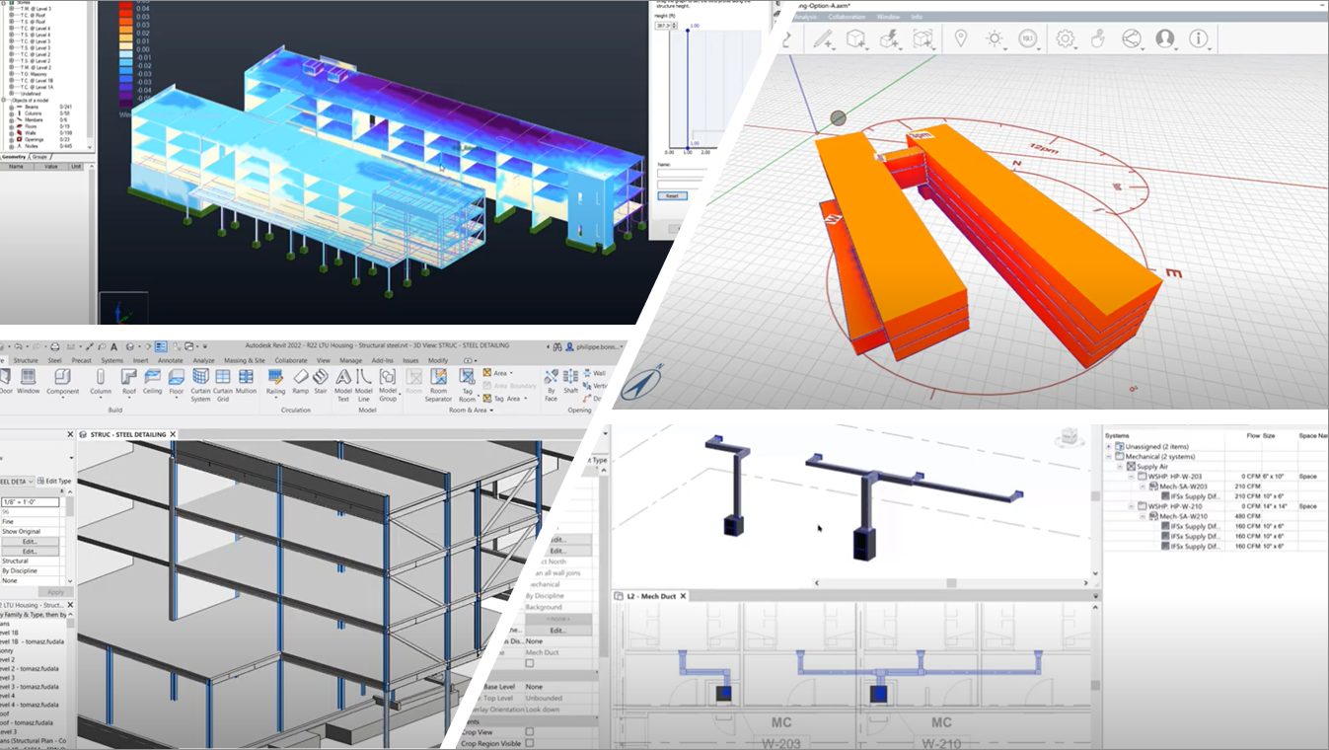Click the Apply button in Properties
The height and width of the screenshot is (750, 1329).
(55, 592)
